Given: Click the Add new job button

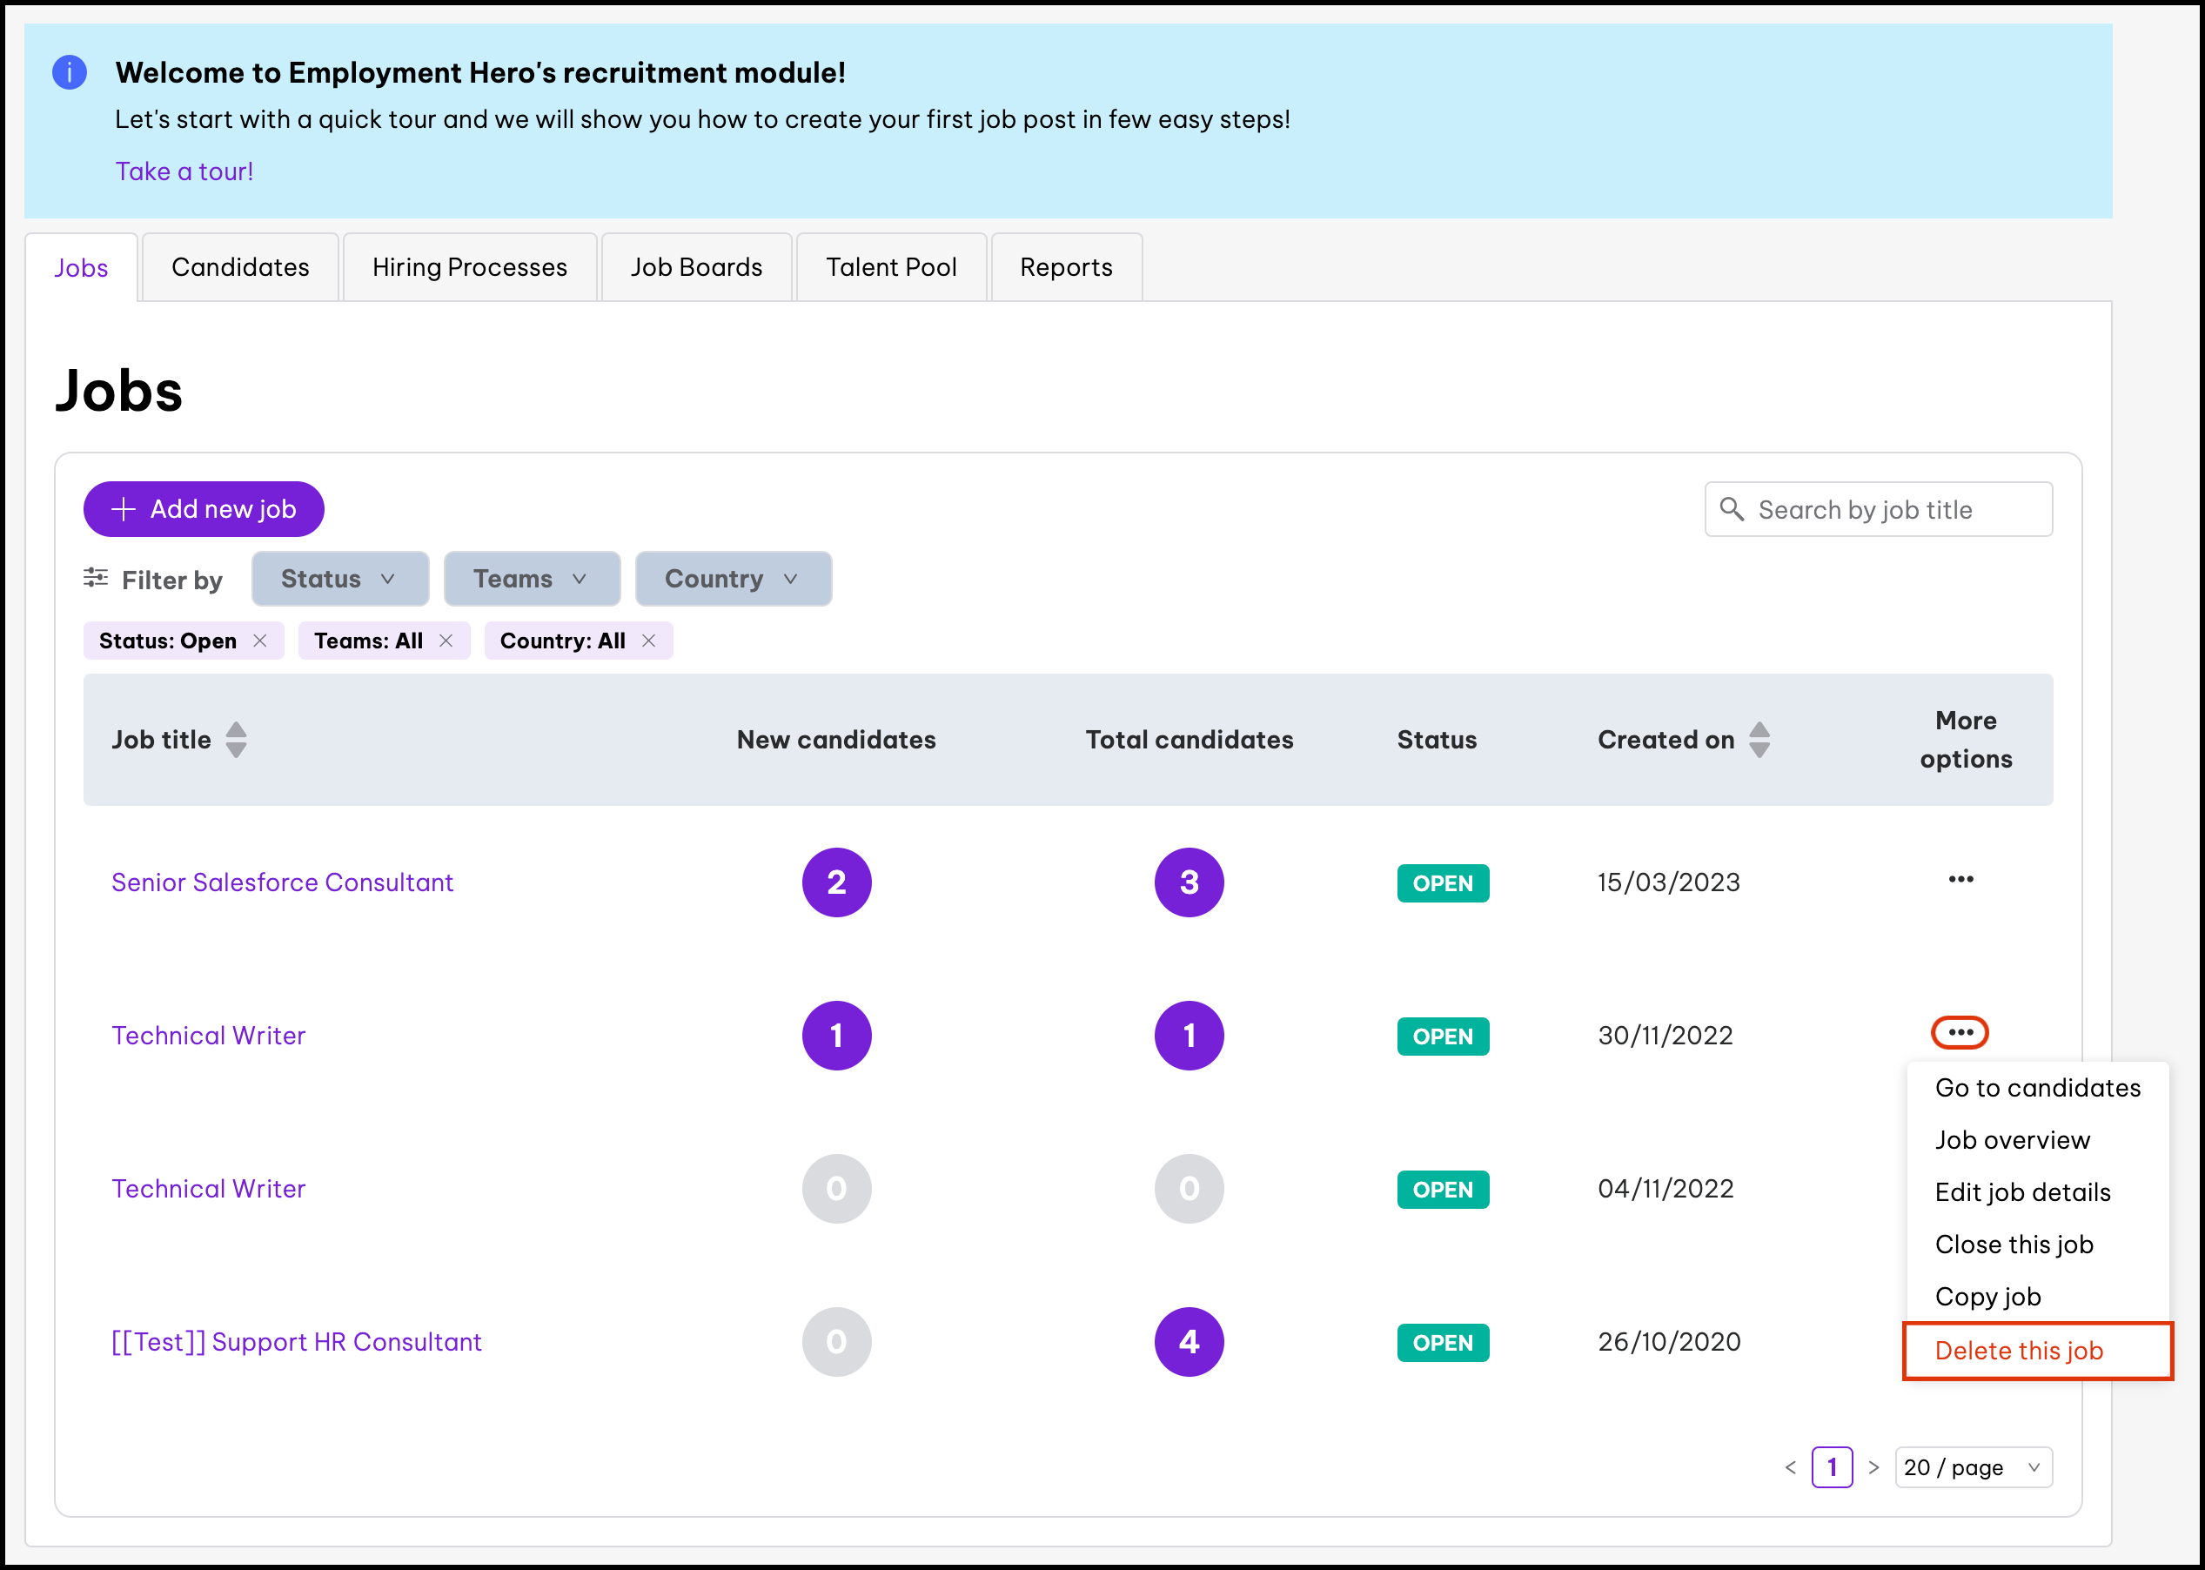Looking at the screenshot, I should pyautogui.click(x=204, y=509).
